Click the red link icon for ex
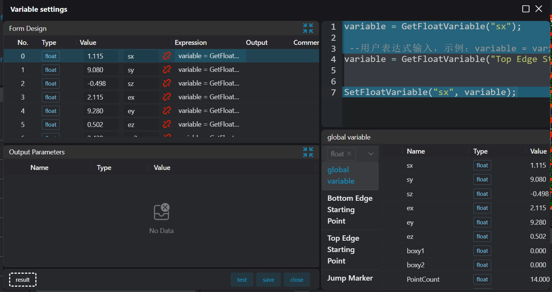 [167, 97]
